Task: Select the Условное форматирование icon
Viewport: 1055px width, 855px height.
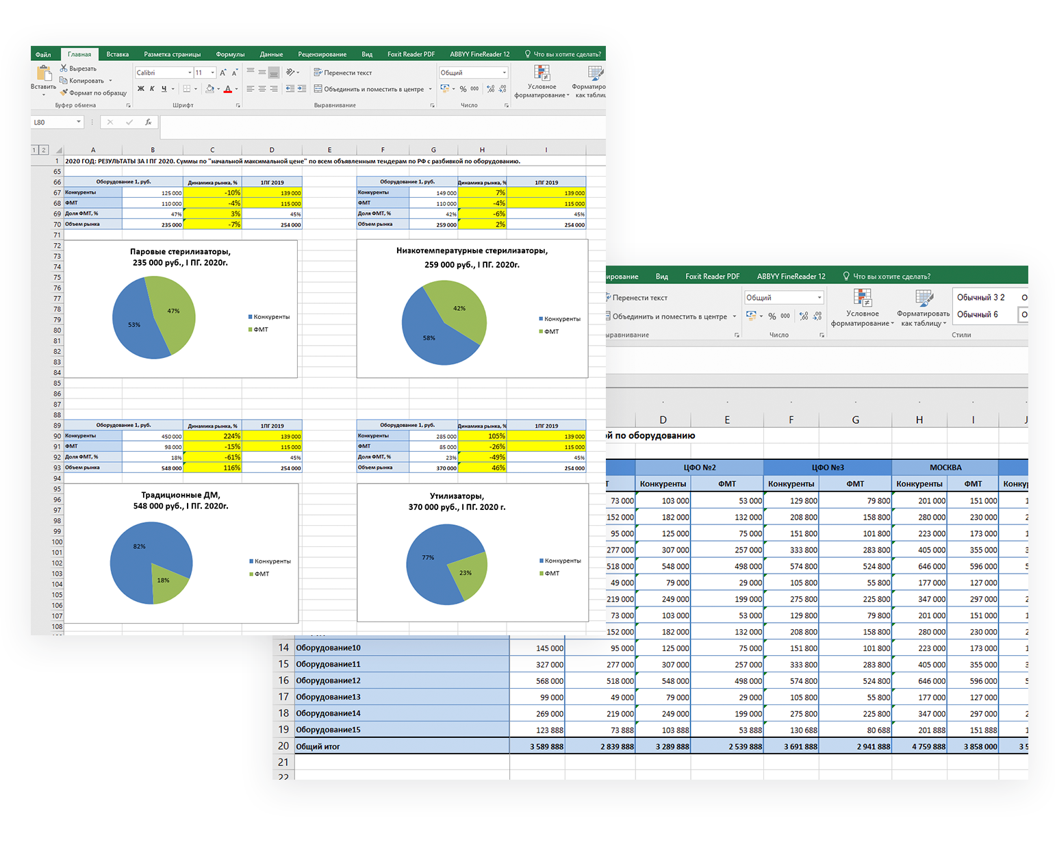Action: click(x=542, y=73)
